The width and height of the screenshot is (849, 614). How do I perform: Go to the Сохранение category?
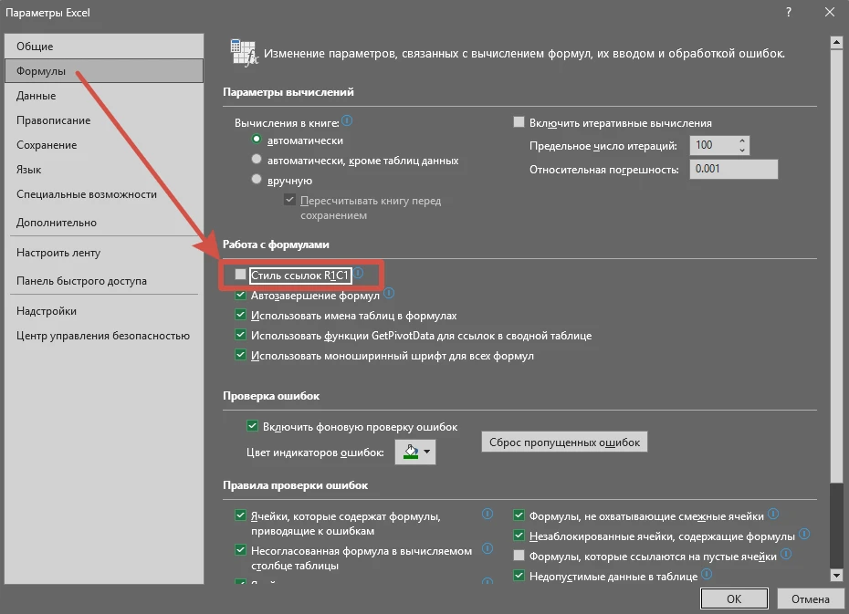pyautogui.click(x=104, y=145)
